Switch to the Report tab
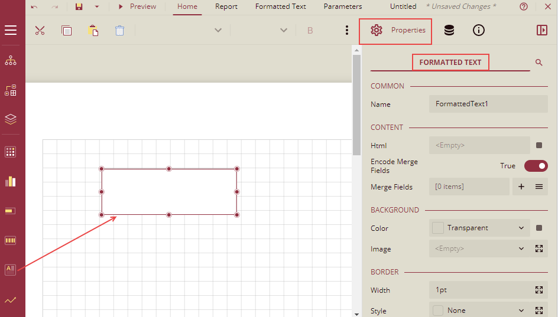 (x=226, y=6)
